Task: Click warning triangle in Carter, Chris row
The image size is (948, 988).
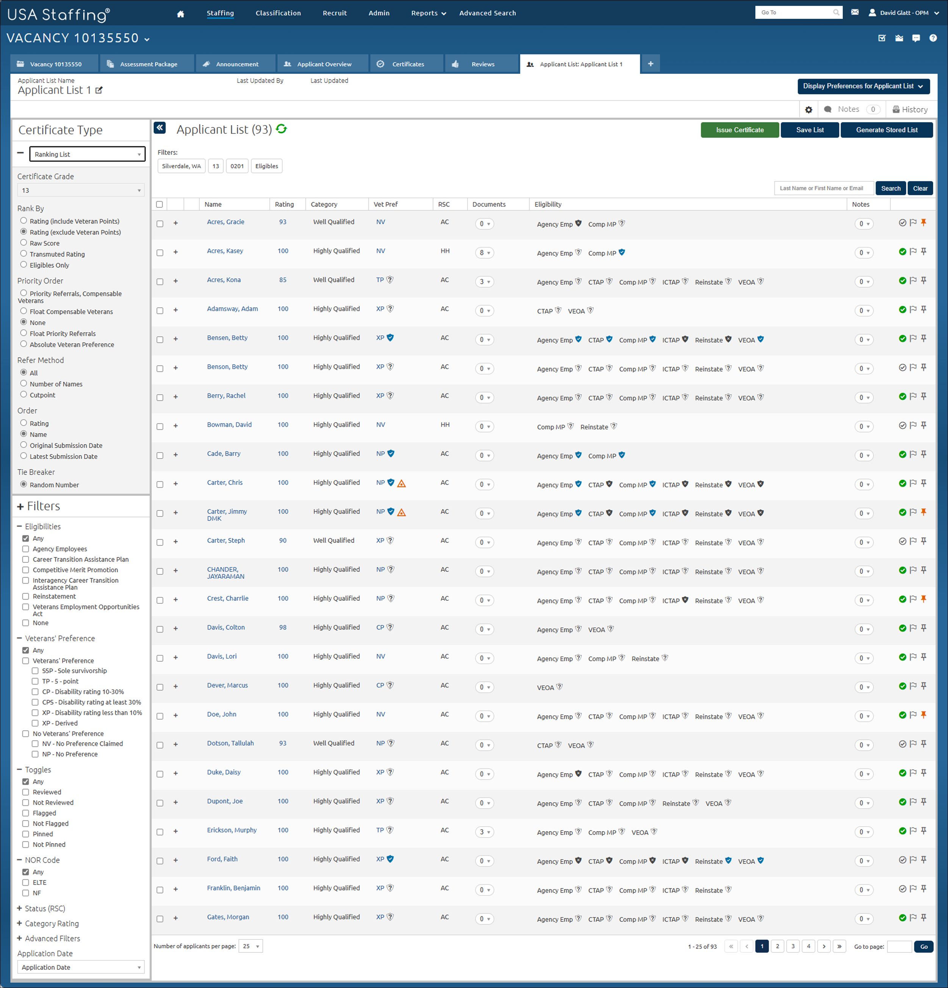Action: point(401,484)
